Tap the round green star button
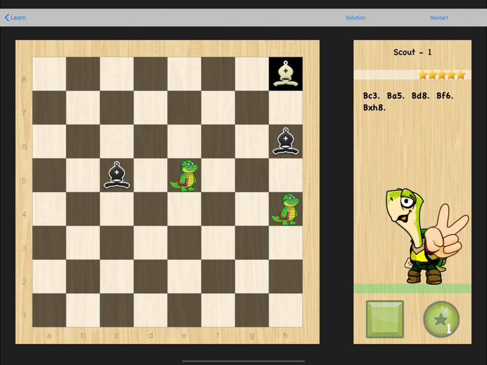Viewport: 487px width, 365px height. tap(441, 319)
